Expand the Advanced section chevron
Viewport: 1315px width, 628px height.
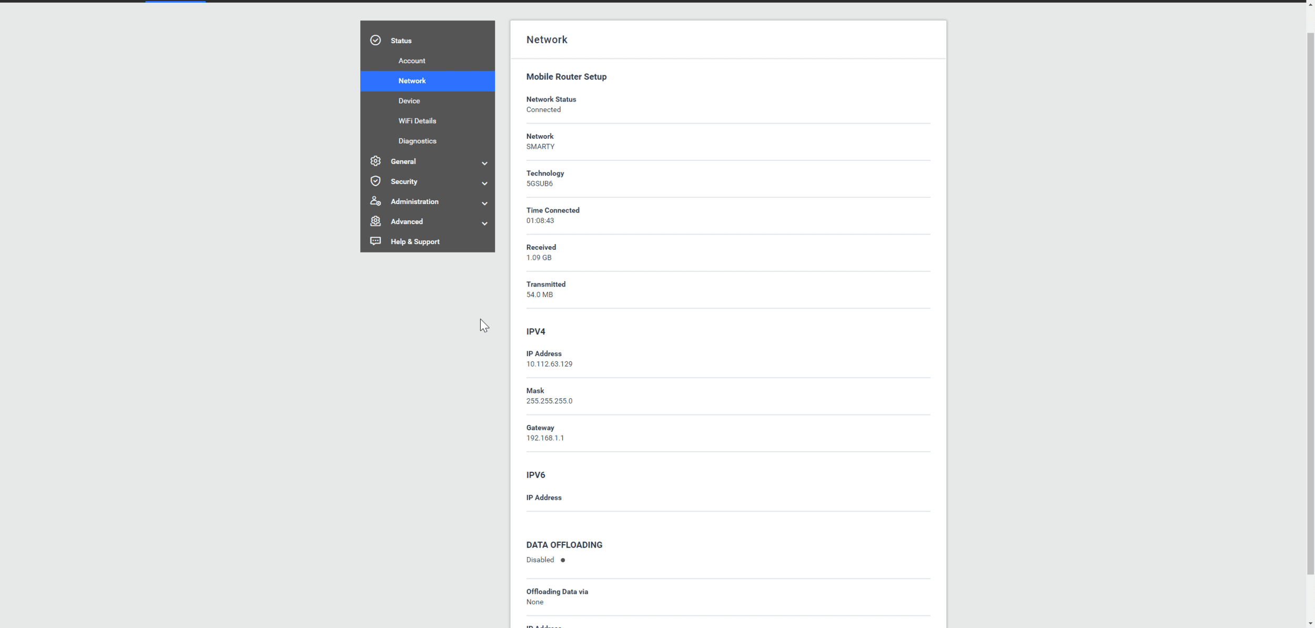484,223
